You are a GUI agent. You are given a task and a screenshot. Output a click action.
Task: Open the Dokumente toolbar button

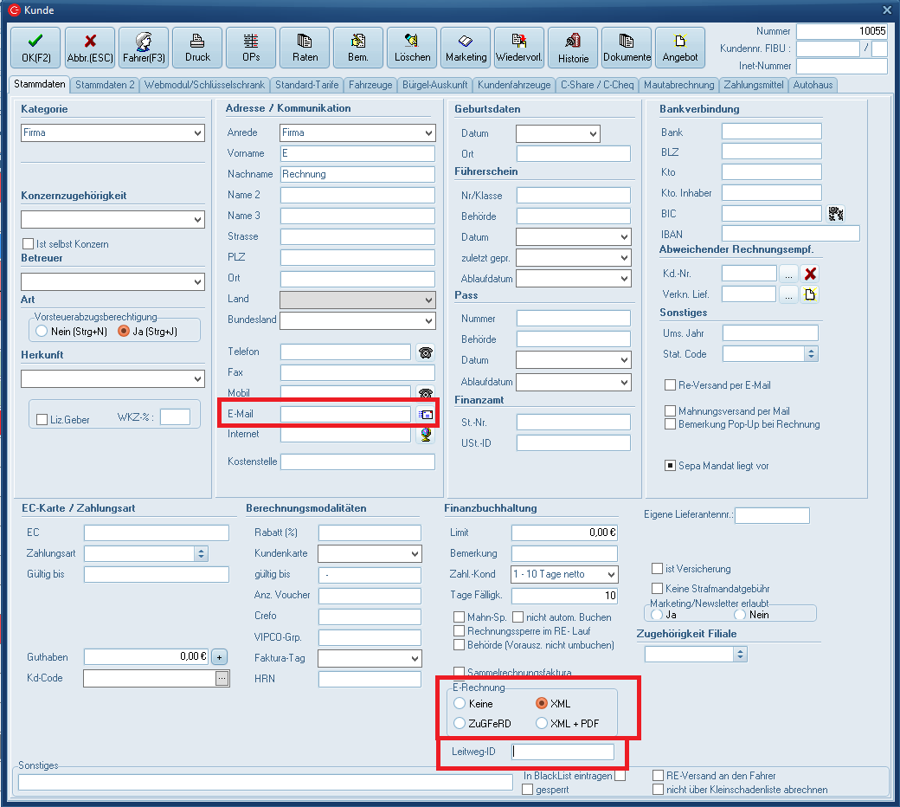[627, 48]
